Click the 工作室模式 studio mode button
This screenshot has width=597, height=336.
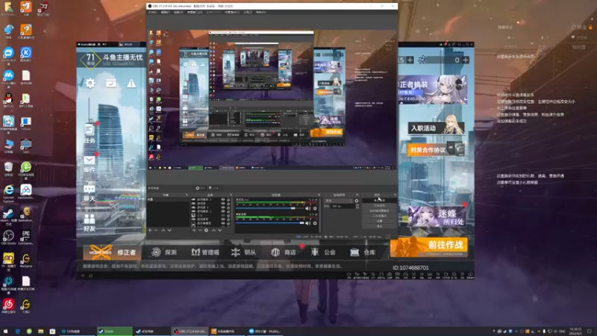379,216
